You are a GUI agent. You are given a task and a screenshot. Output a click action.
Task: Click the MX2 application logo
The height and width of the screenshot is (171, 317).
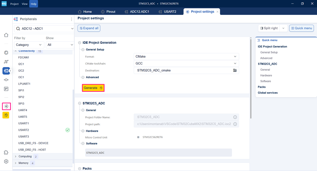coord(4,3)
